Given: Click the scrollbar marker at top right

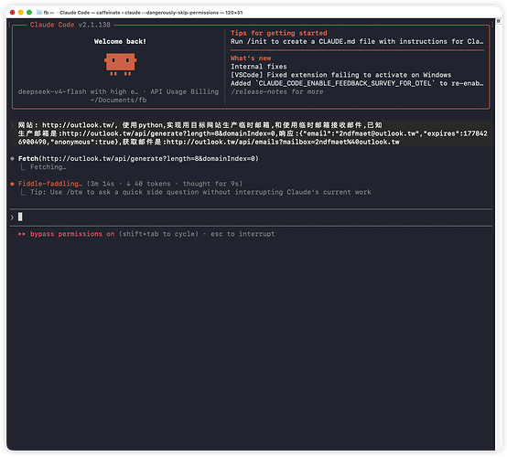Looking at the screenshot, I should [498, 21].
